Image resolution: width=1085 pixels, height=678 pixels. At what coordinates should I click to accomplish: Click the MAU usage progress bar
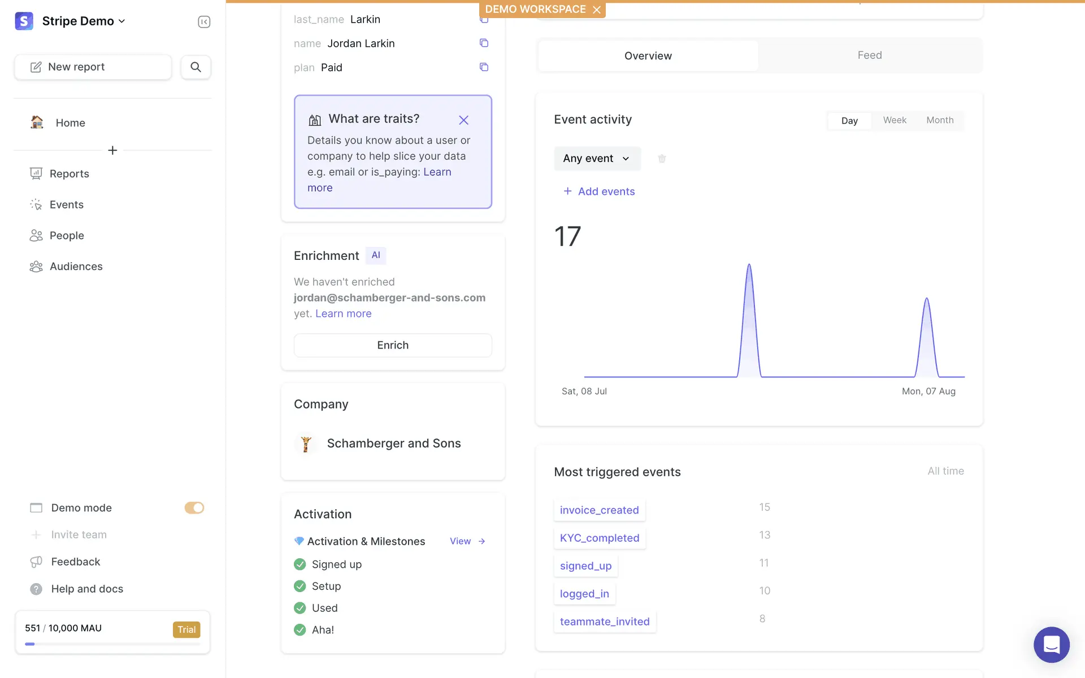(112, 644)
